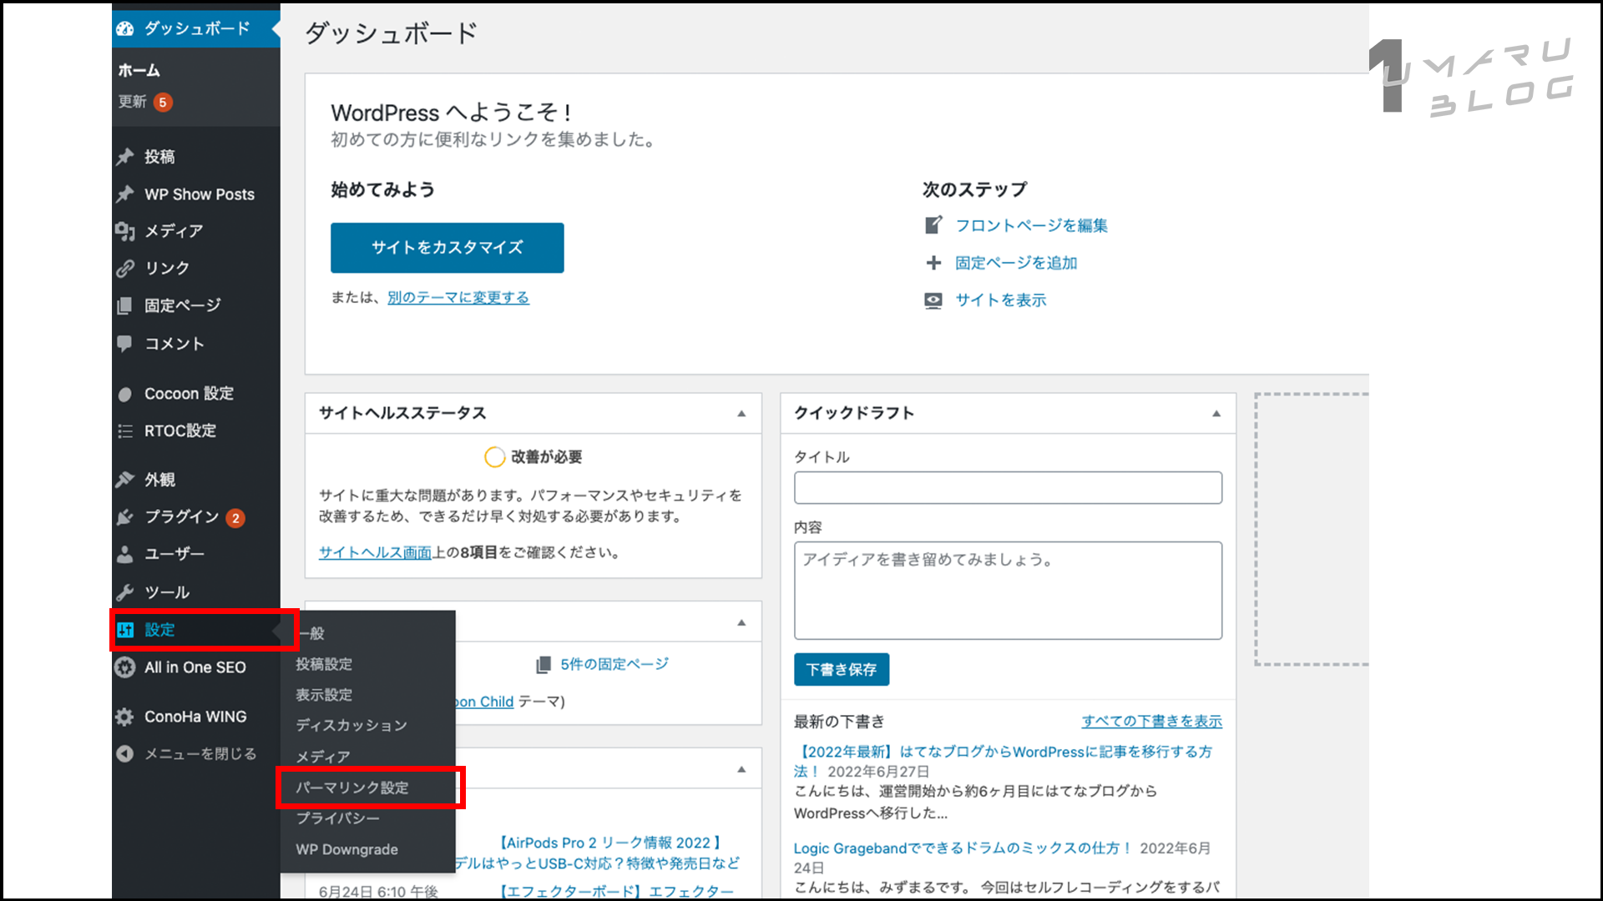This screenshot has height=901, width=1603.
Task: Select プライバシー in the settings flyout
Action: tap(337, 818)
